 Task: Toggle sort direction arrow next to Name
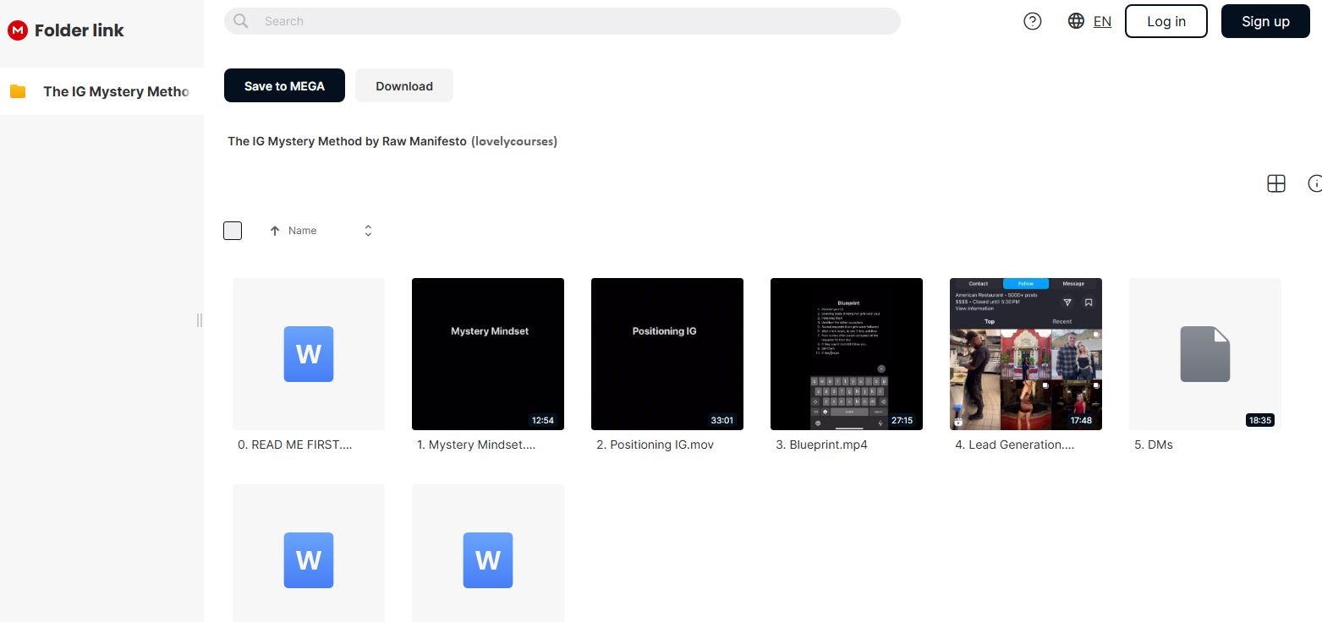coord(274,231)
